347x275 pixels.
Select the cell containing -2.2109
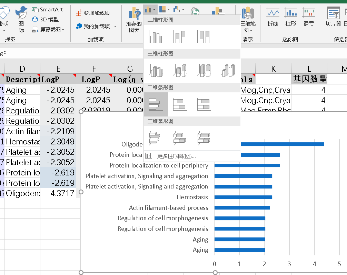point(58,131)
